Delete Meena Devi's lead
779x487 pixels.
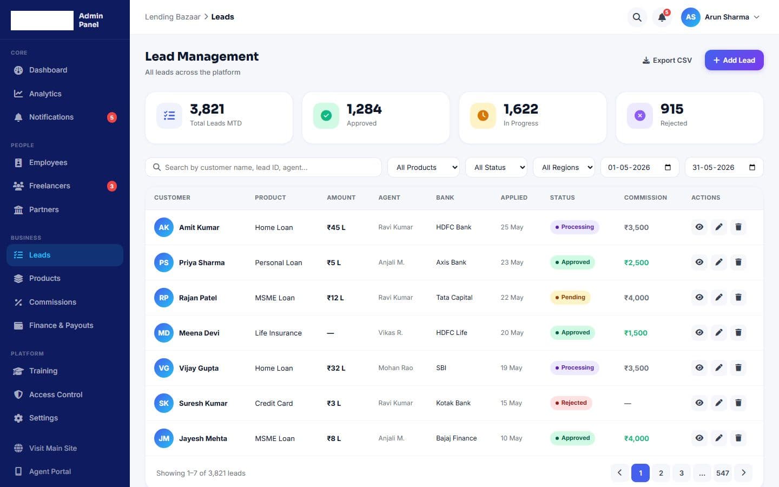coord(738,333)
